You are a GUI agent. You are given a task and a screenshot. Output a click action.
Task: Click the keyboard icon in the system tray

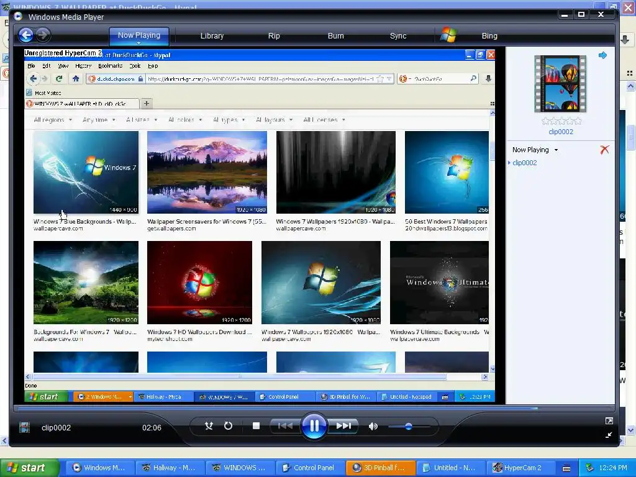[x=566, y=468]
